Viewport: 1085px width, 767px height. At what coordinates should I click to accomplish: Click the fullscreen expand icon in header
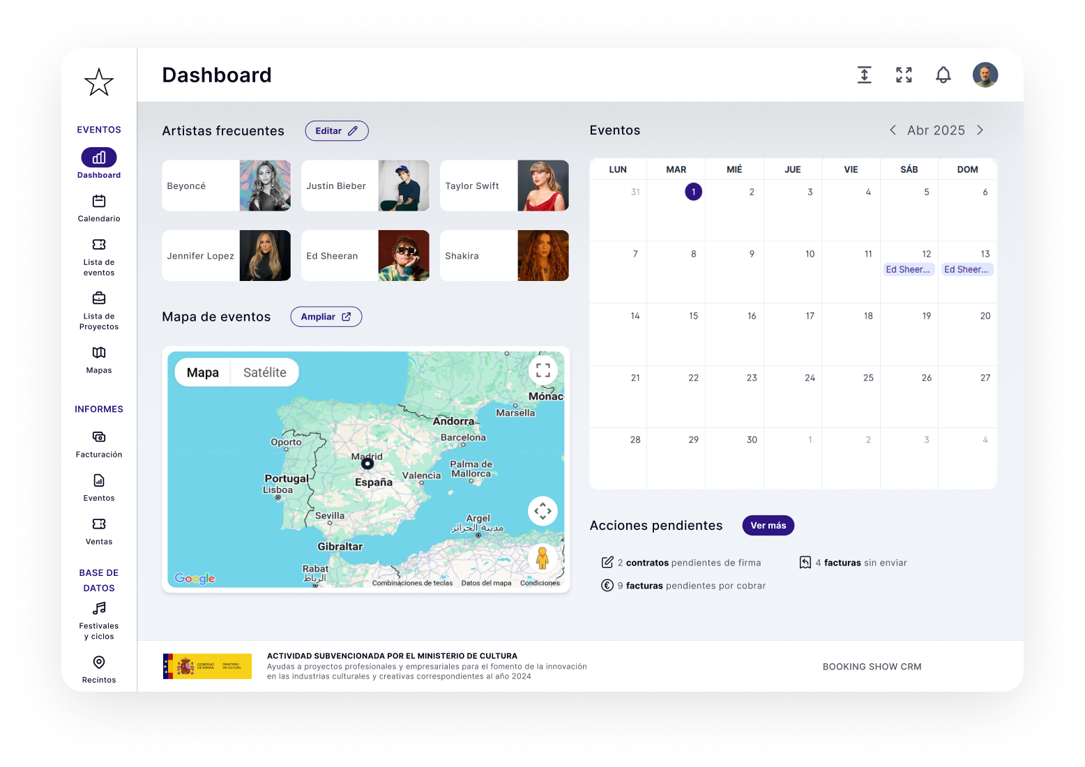point(904,75)
